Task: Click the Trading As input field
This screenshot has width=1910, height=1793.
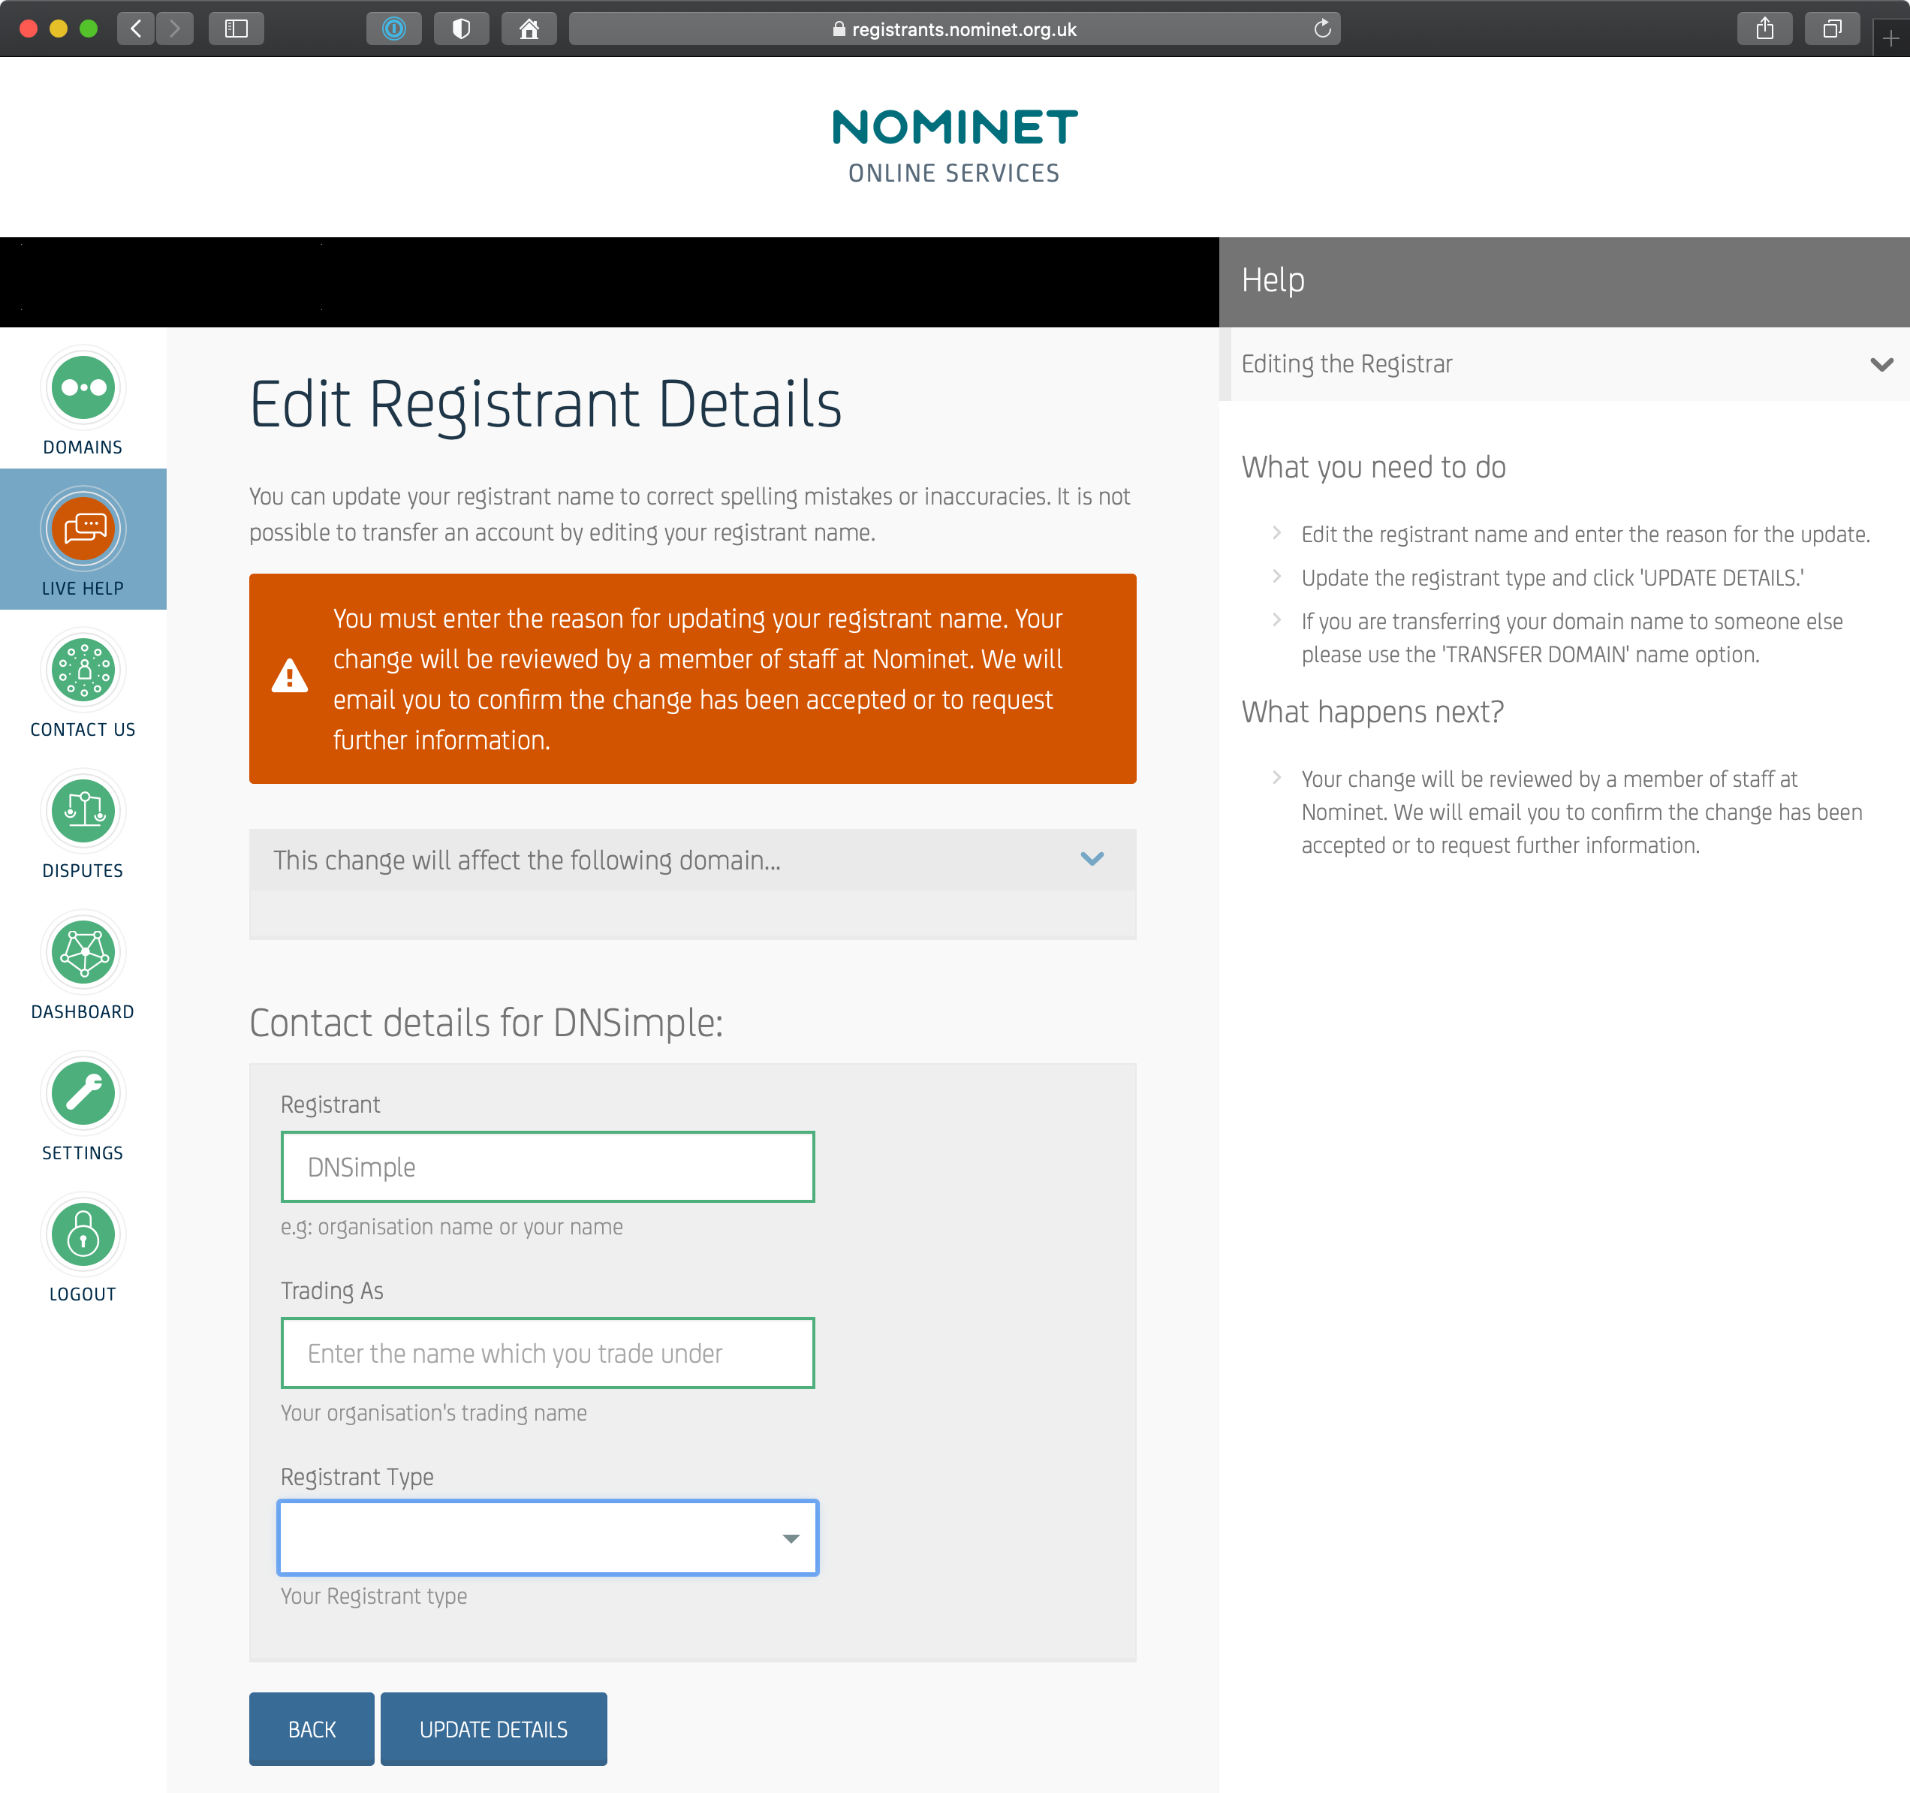Action: 546,1353
